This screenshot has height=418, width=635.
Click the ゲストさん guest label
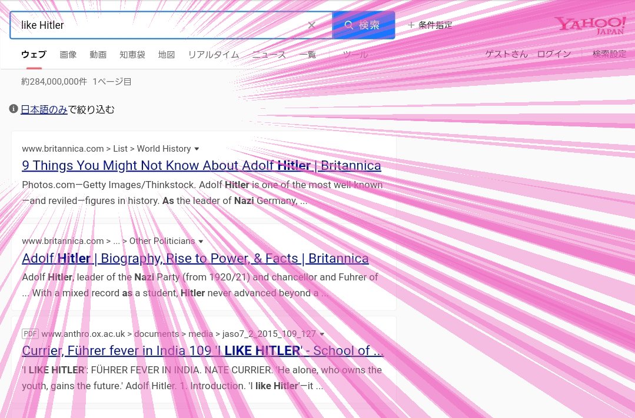point(507,54)
